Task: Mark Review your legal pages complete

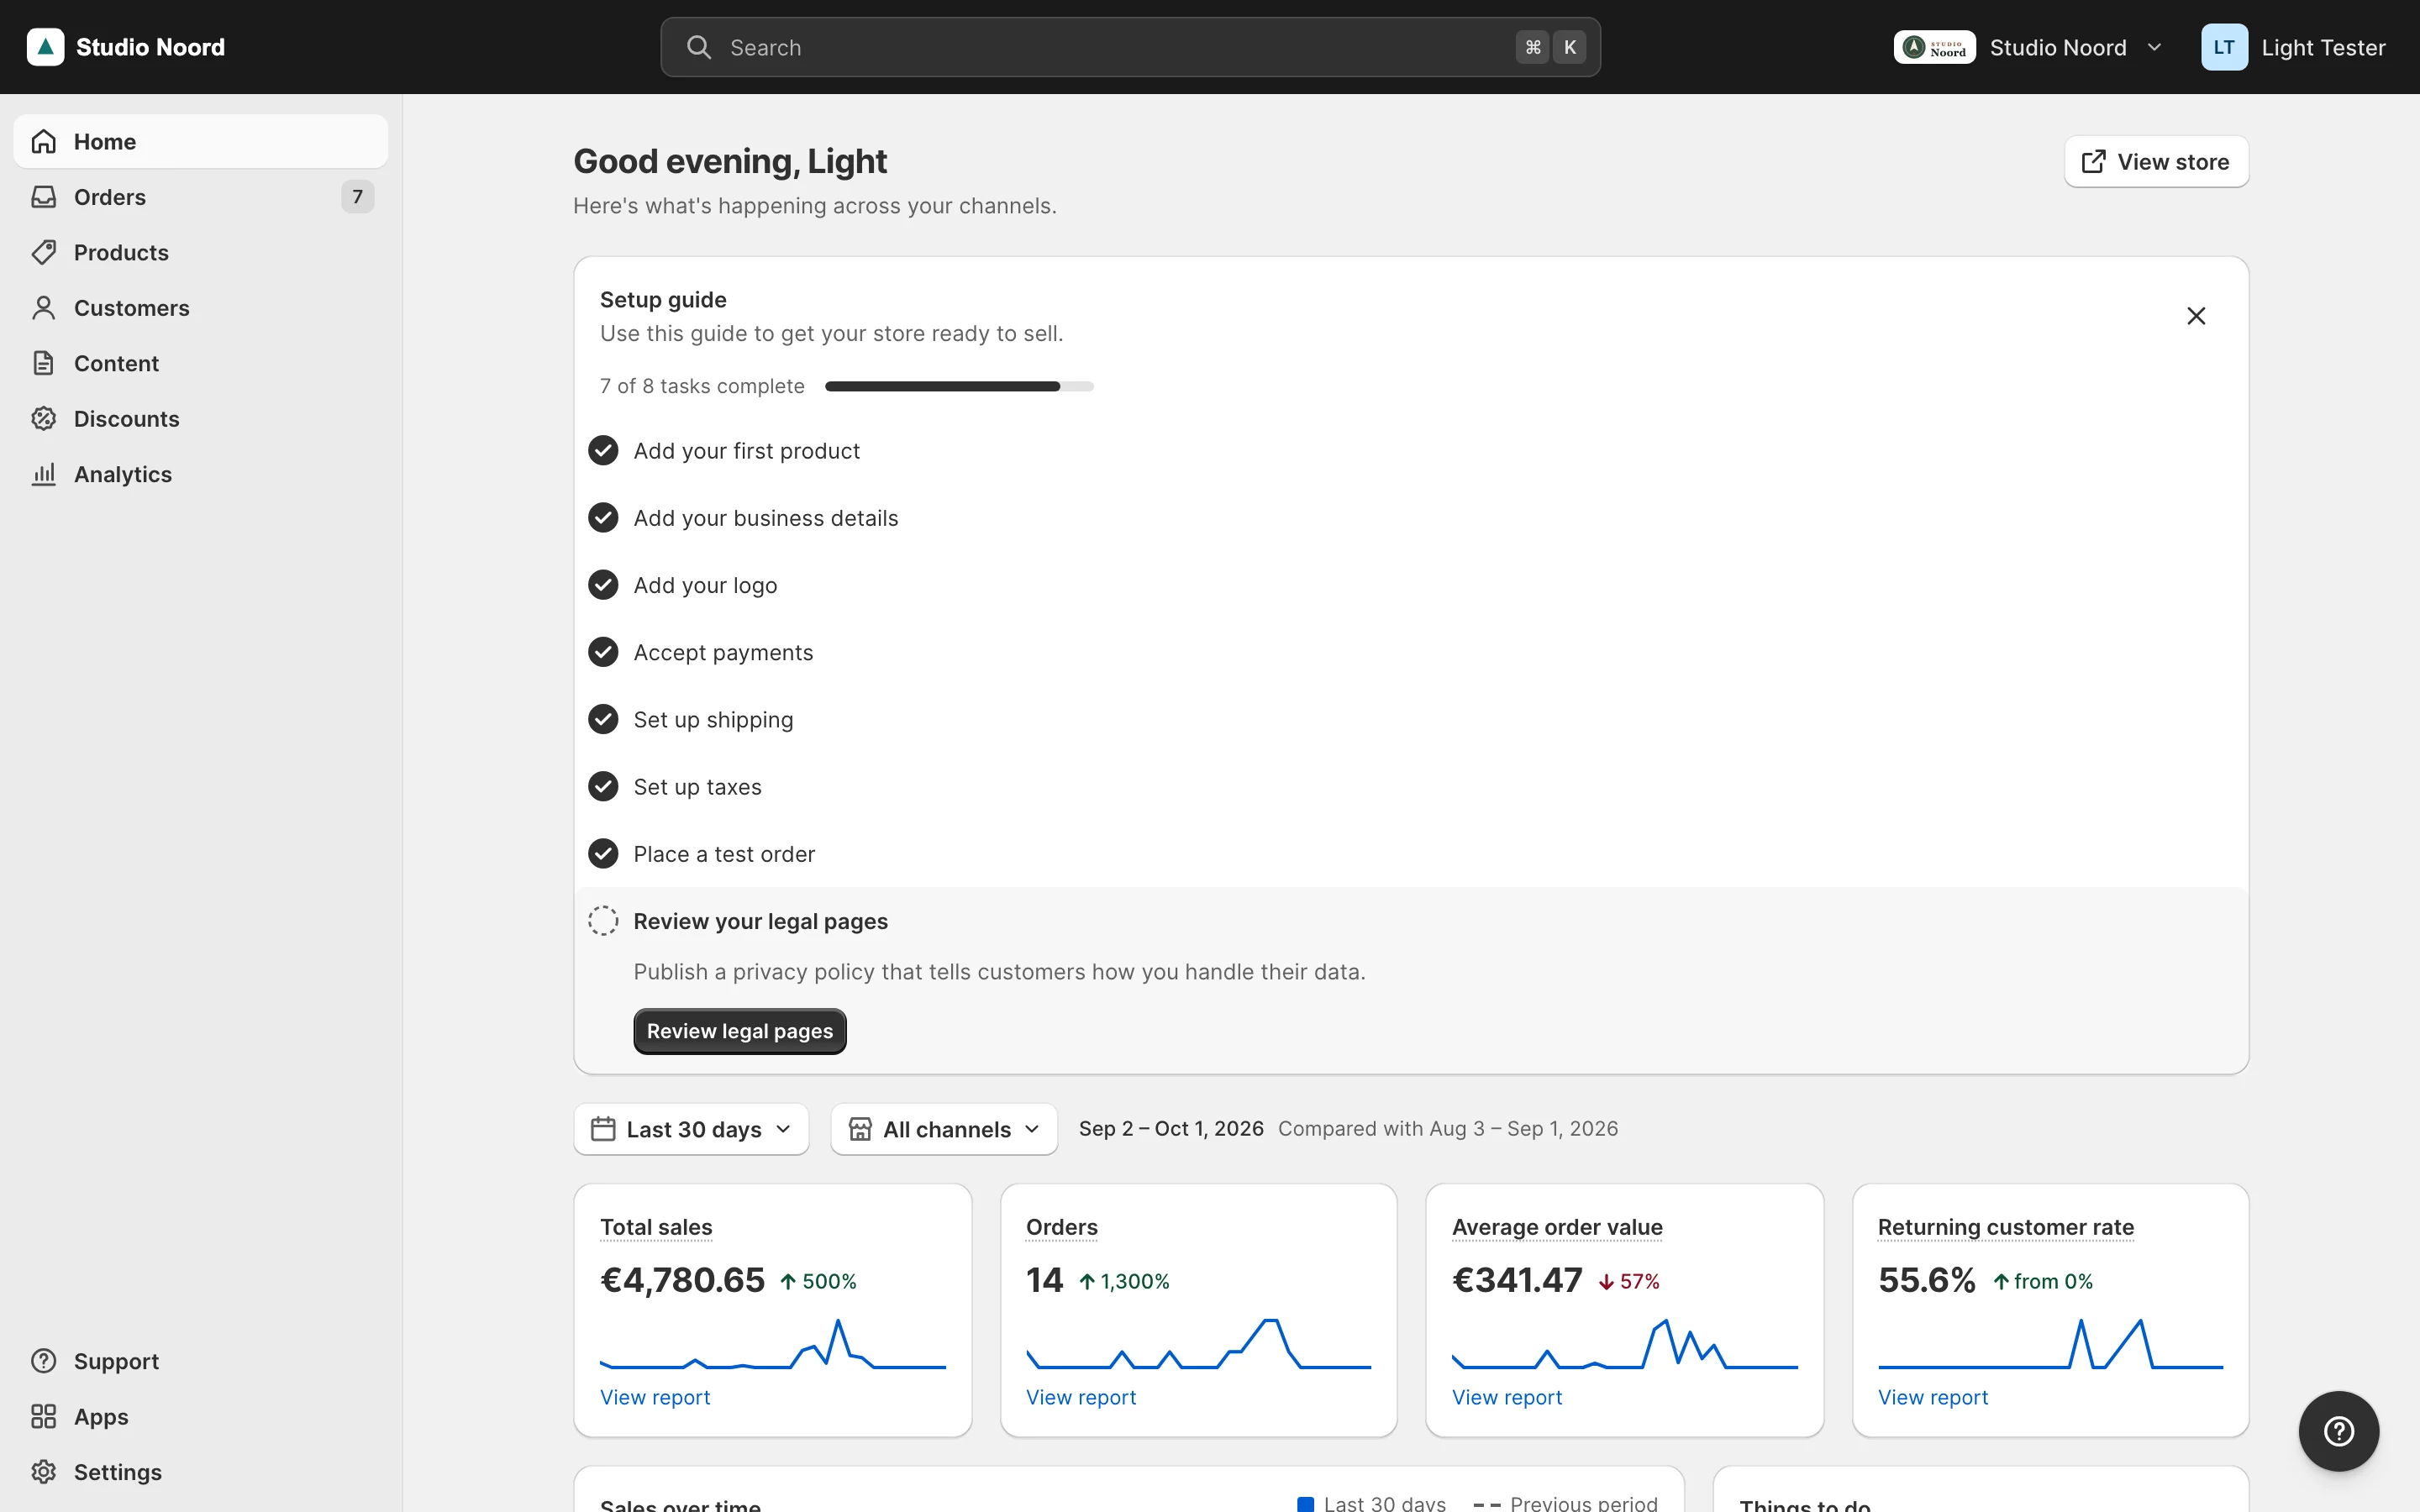Action: [x=603, y=921]
